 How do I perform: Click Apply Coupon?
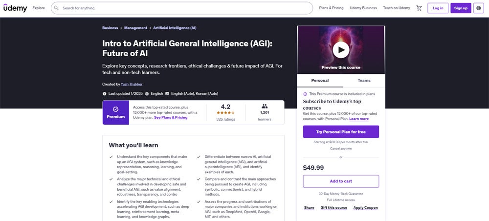coord(365,208)
